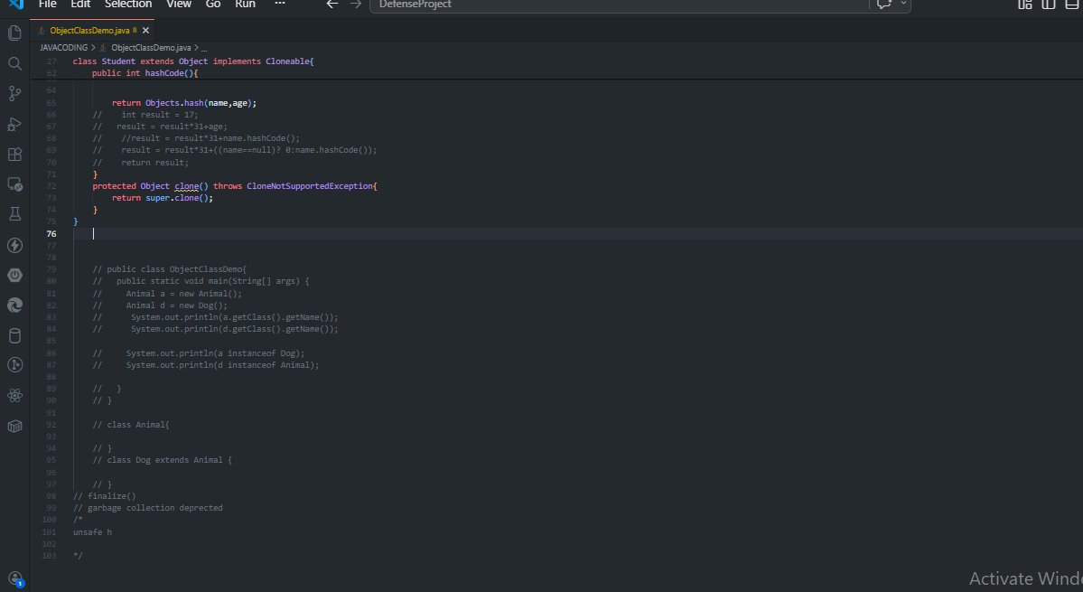Click the 'return result;' commented line
The height and width of the screenshot is (592, 1083).
[154, 163]
